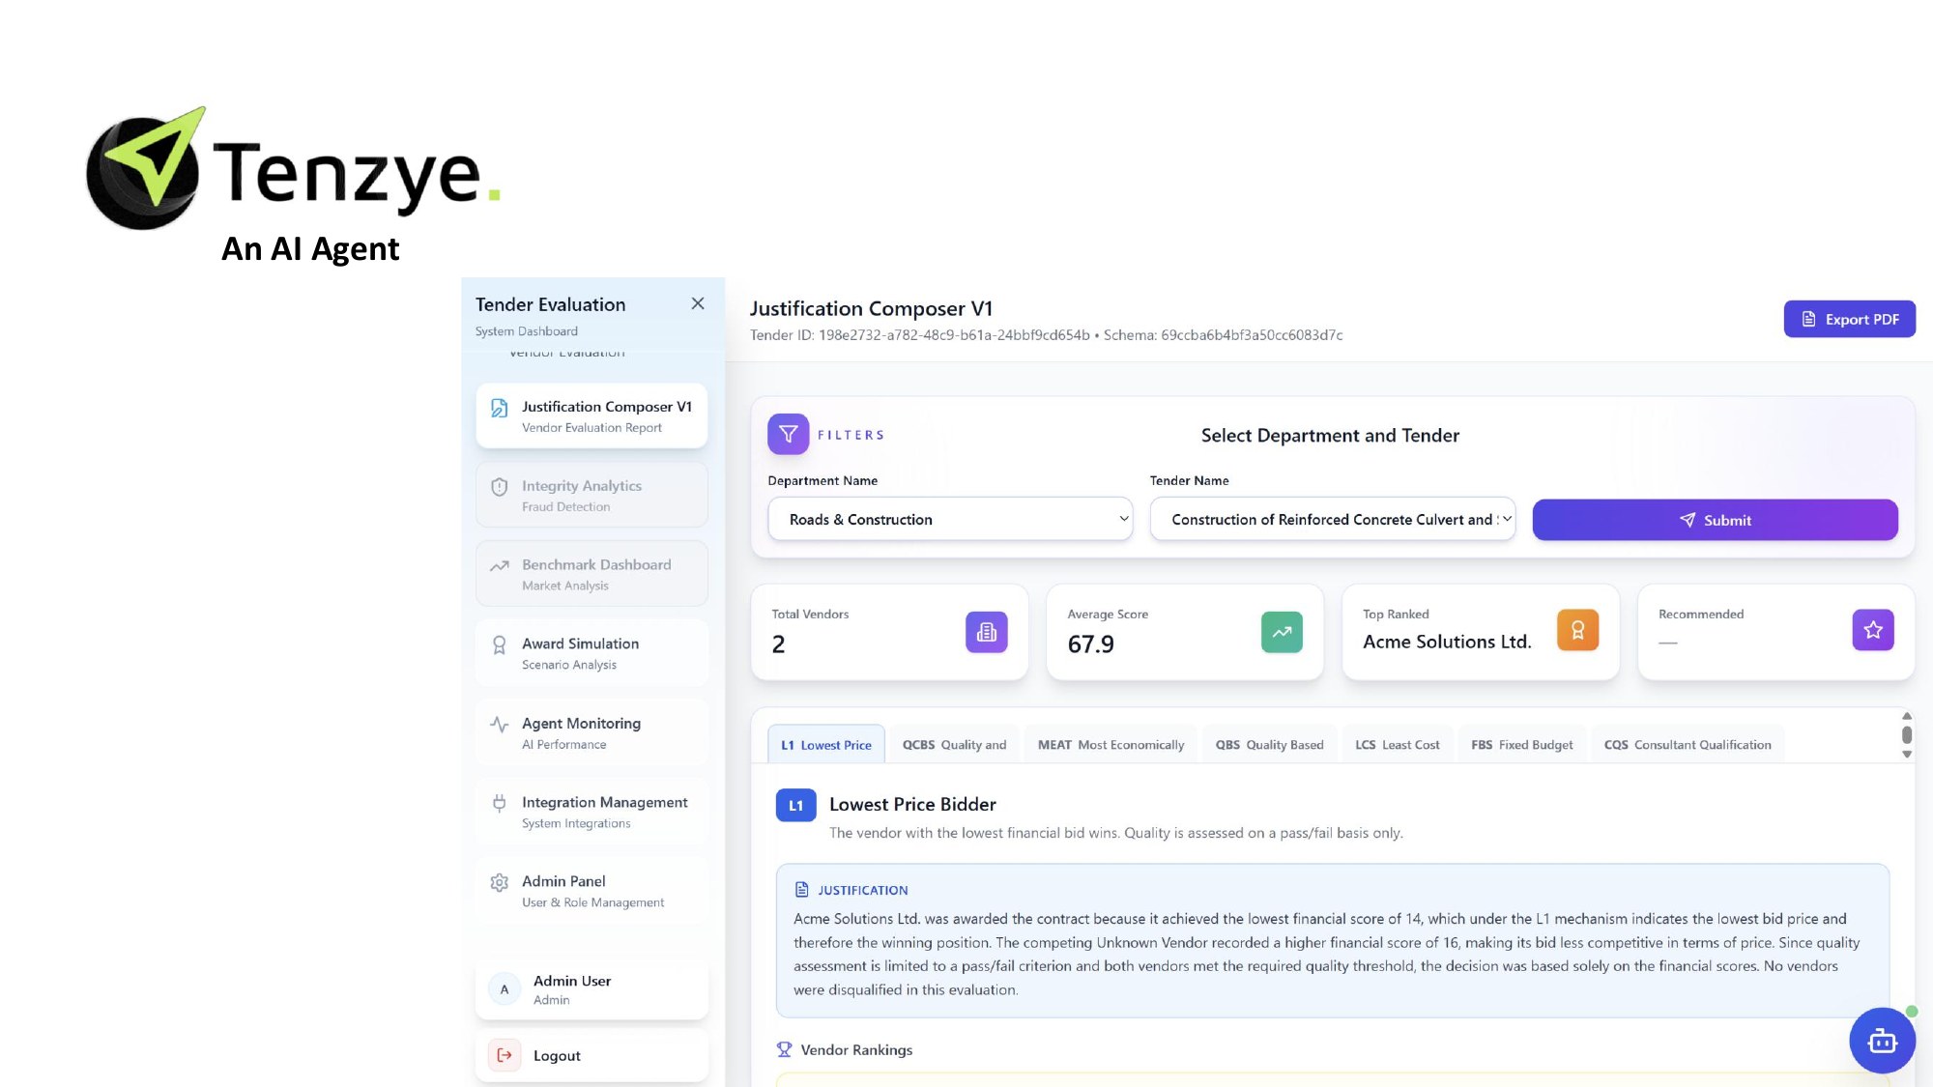Switch to the CQS Consultant Qualification tab
This screenshot has height=1087, width=1933.
pyautogui.click(x=1688, y=745)
